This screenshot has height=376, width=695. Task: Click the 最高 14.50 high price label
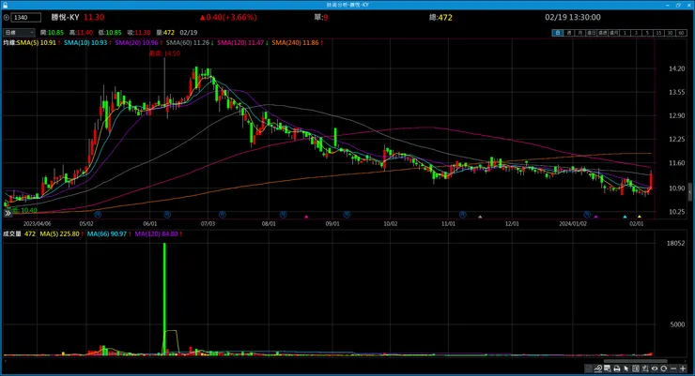(164, 53)
